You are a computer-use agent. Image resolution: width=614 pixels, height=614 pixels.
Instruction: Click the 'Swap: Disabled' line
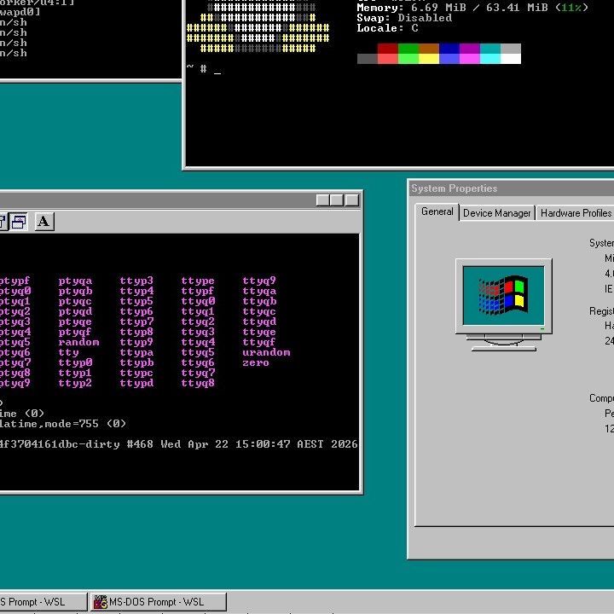pos(404,18)
